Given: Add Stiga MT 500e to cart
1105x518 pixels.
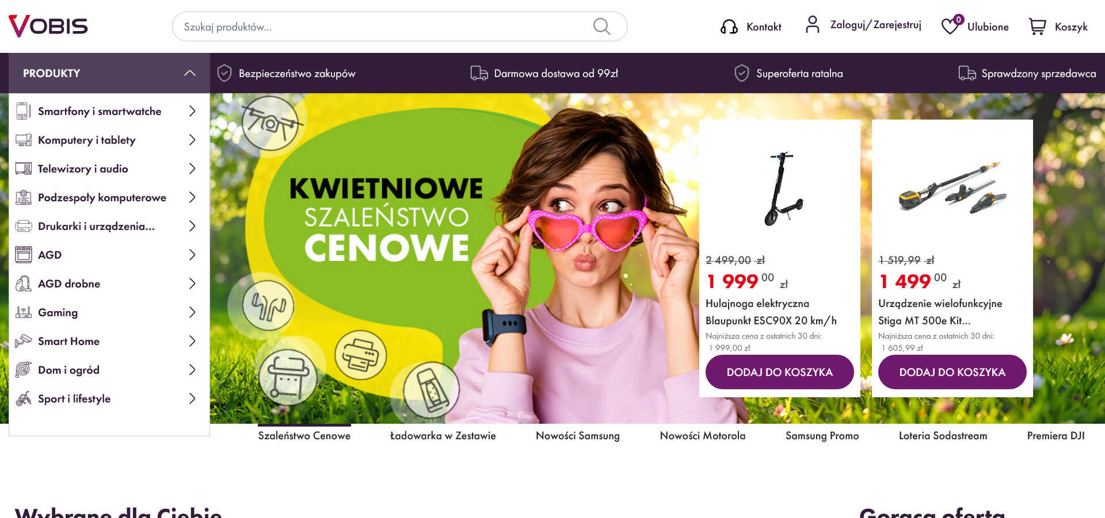Looking at the screenshot, I should click(952, 372).
